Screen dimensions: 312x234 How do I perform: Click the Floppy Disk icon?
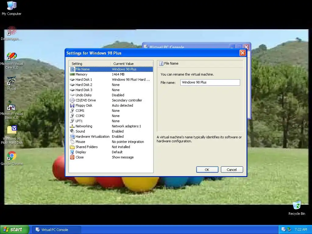[x=72, y=105]
